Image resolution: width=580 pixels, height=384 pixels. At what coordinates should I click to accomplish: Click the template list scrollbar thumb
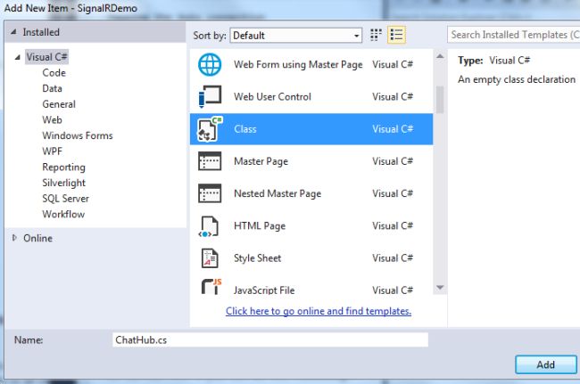point(440,100)
